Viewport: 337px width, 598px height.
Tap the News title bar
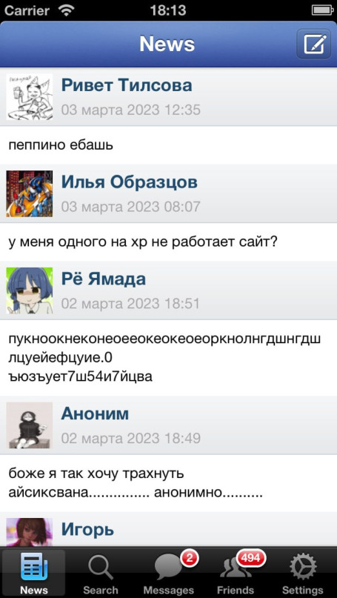(x=167, y=44)
